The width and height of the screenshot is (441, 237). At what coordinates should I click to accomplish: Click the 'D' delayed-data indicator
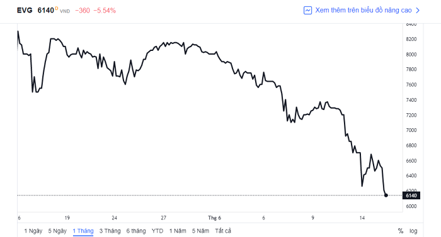57,8
